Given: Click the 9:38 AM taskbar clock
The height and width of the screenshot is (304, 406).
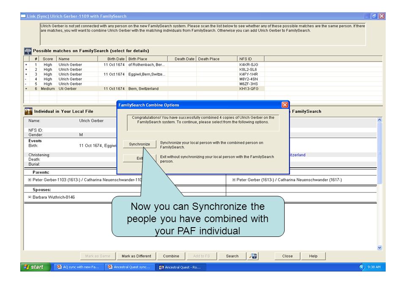Looking at the screenshot, I should pos(374,267).
